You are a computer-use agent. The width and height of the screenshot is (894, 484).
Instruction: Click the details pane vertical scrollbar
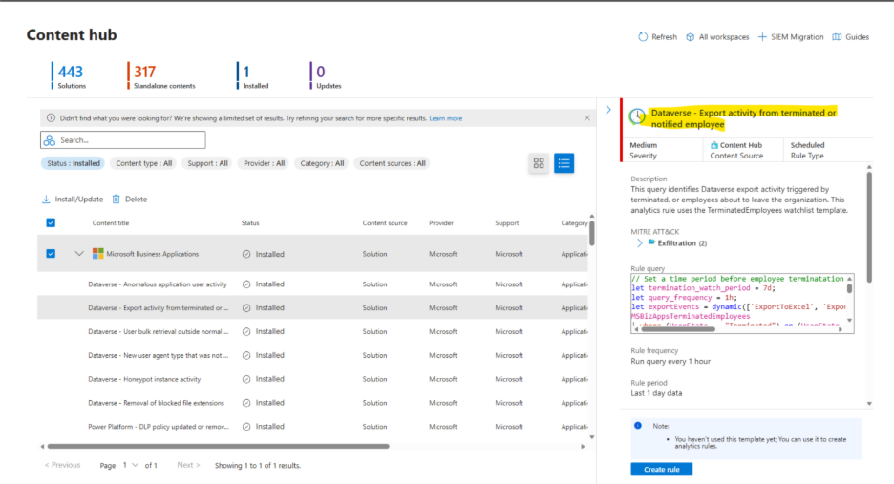(869, 226)
